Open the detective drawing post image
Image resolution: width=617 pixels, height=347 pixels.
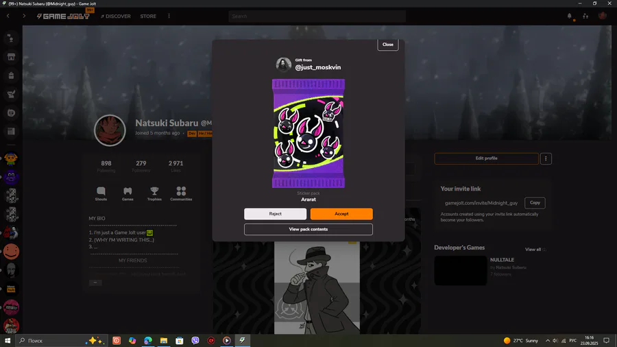click(317, 287)
